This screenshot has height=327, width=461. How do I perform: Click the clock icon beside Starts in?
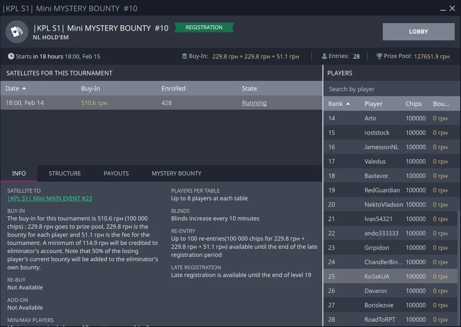coord(11,56)
